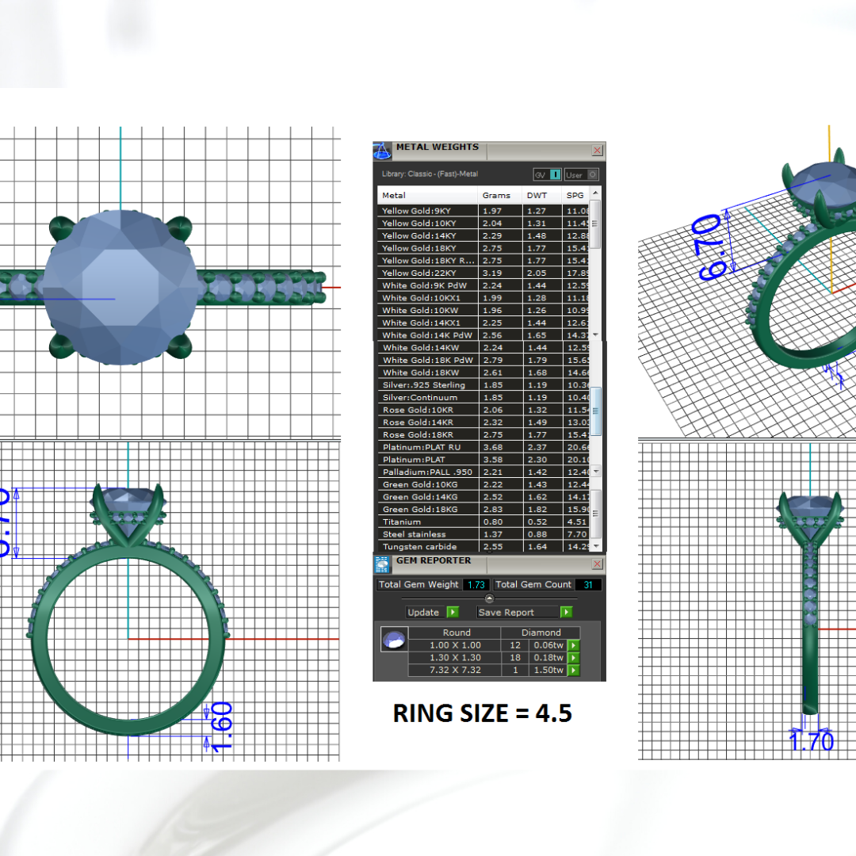Toggle the GV library switch
Screen dimensions: 856x856
[547, 175]
